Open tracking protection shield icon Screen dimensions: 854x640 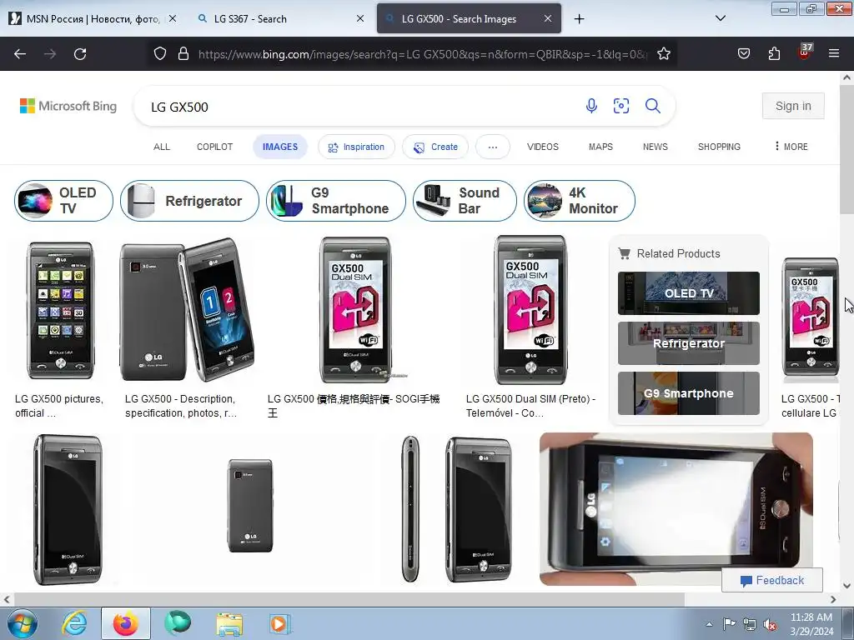(159, 53)
